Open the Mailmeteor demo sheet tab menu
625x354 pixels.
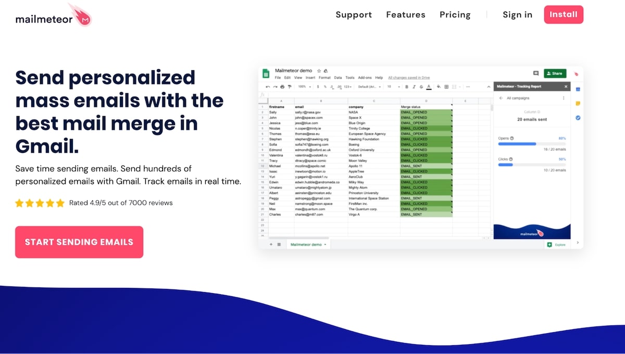(x=326, y=244)
